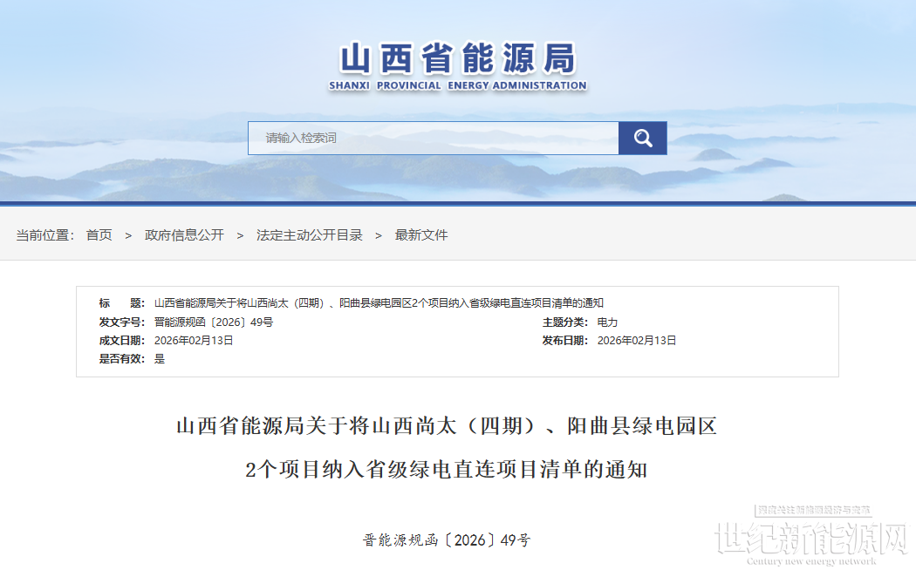
Task: Focus the 请输入检索词 search box
Action: pyautogui.click(x=433, y=138)
